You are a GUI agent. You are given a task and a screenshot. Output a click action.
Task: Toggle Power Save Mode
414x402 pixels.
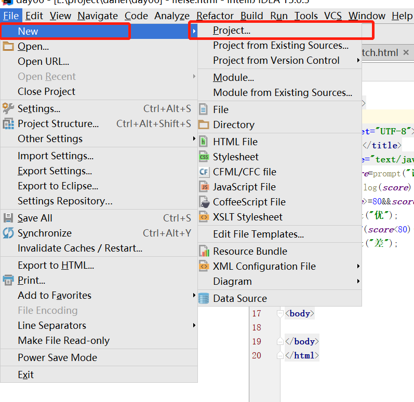coord(99,357)
